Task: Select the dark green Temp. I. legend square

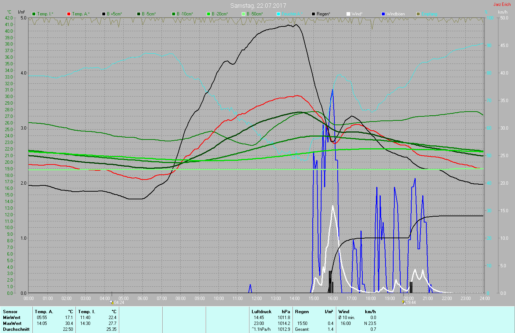Action: (x=34, y=14)
